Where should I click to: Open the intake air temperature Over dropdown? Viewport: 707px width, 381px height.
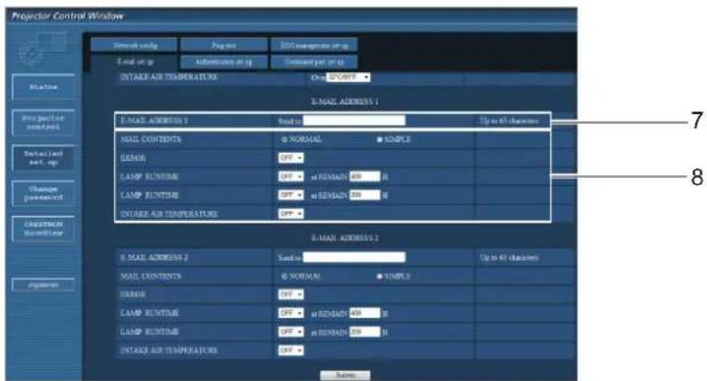[348, 77]
